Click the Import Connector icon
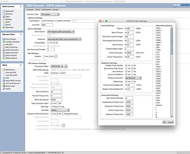The width and height of the screenshot is (190, 154). (4, 50)
